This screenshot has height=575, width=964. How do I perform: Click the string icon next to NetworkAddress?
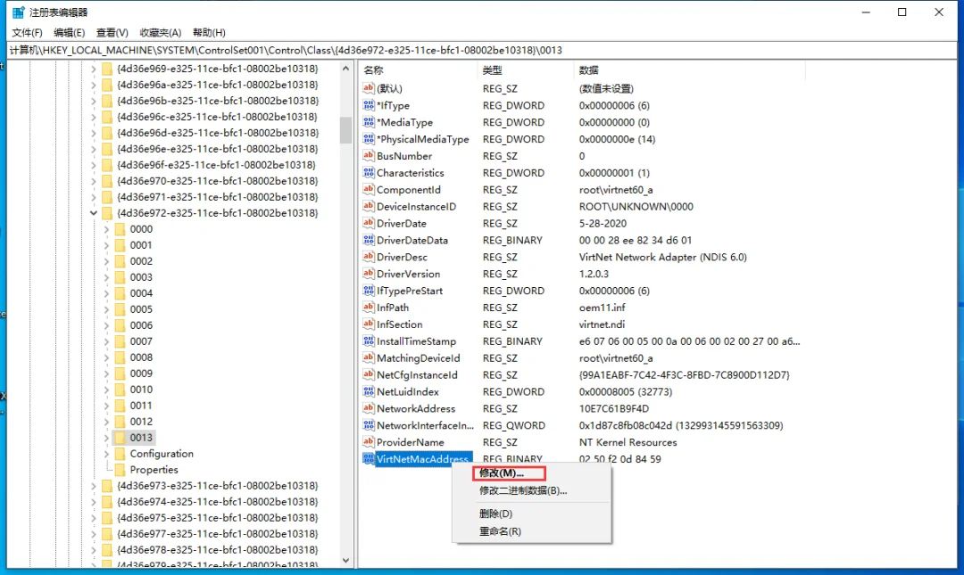tap(369, 408)
